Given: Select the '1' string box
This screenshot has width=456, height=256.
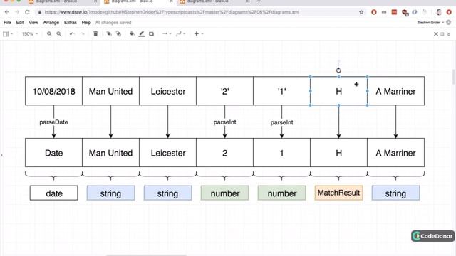Looking at the screenshot, I should point(282,91).
